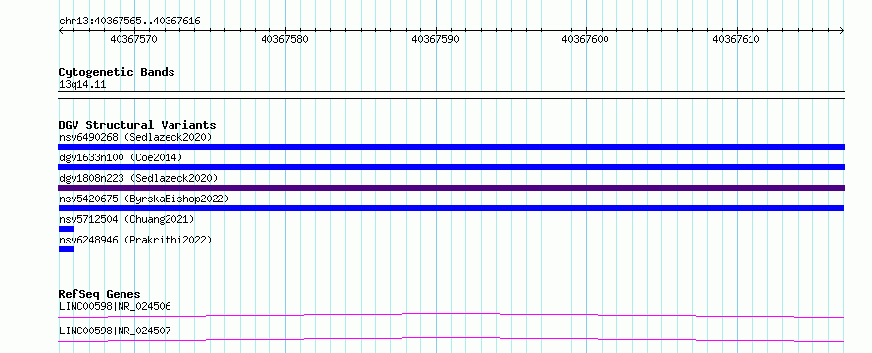Click ruler tick label 40367570

tap(133, 39)
